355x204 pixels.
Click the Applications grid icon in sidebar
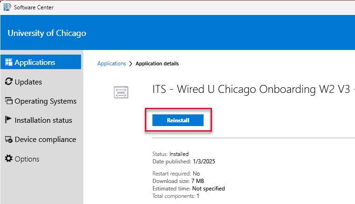pyautogui.click(x=8, y=62)
